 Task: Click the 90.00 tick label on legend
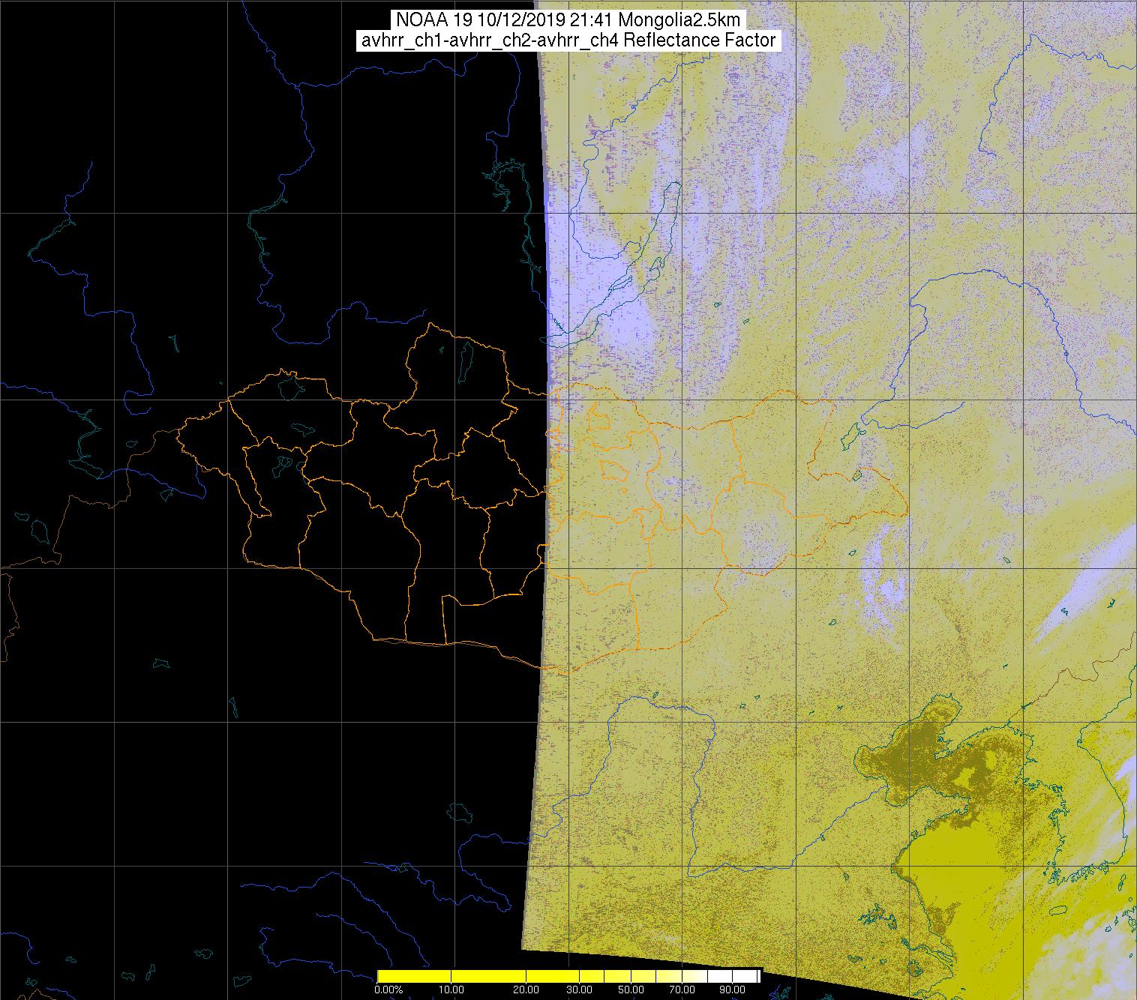(x=727, y=990)
